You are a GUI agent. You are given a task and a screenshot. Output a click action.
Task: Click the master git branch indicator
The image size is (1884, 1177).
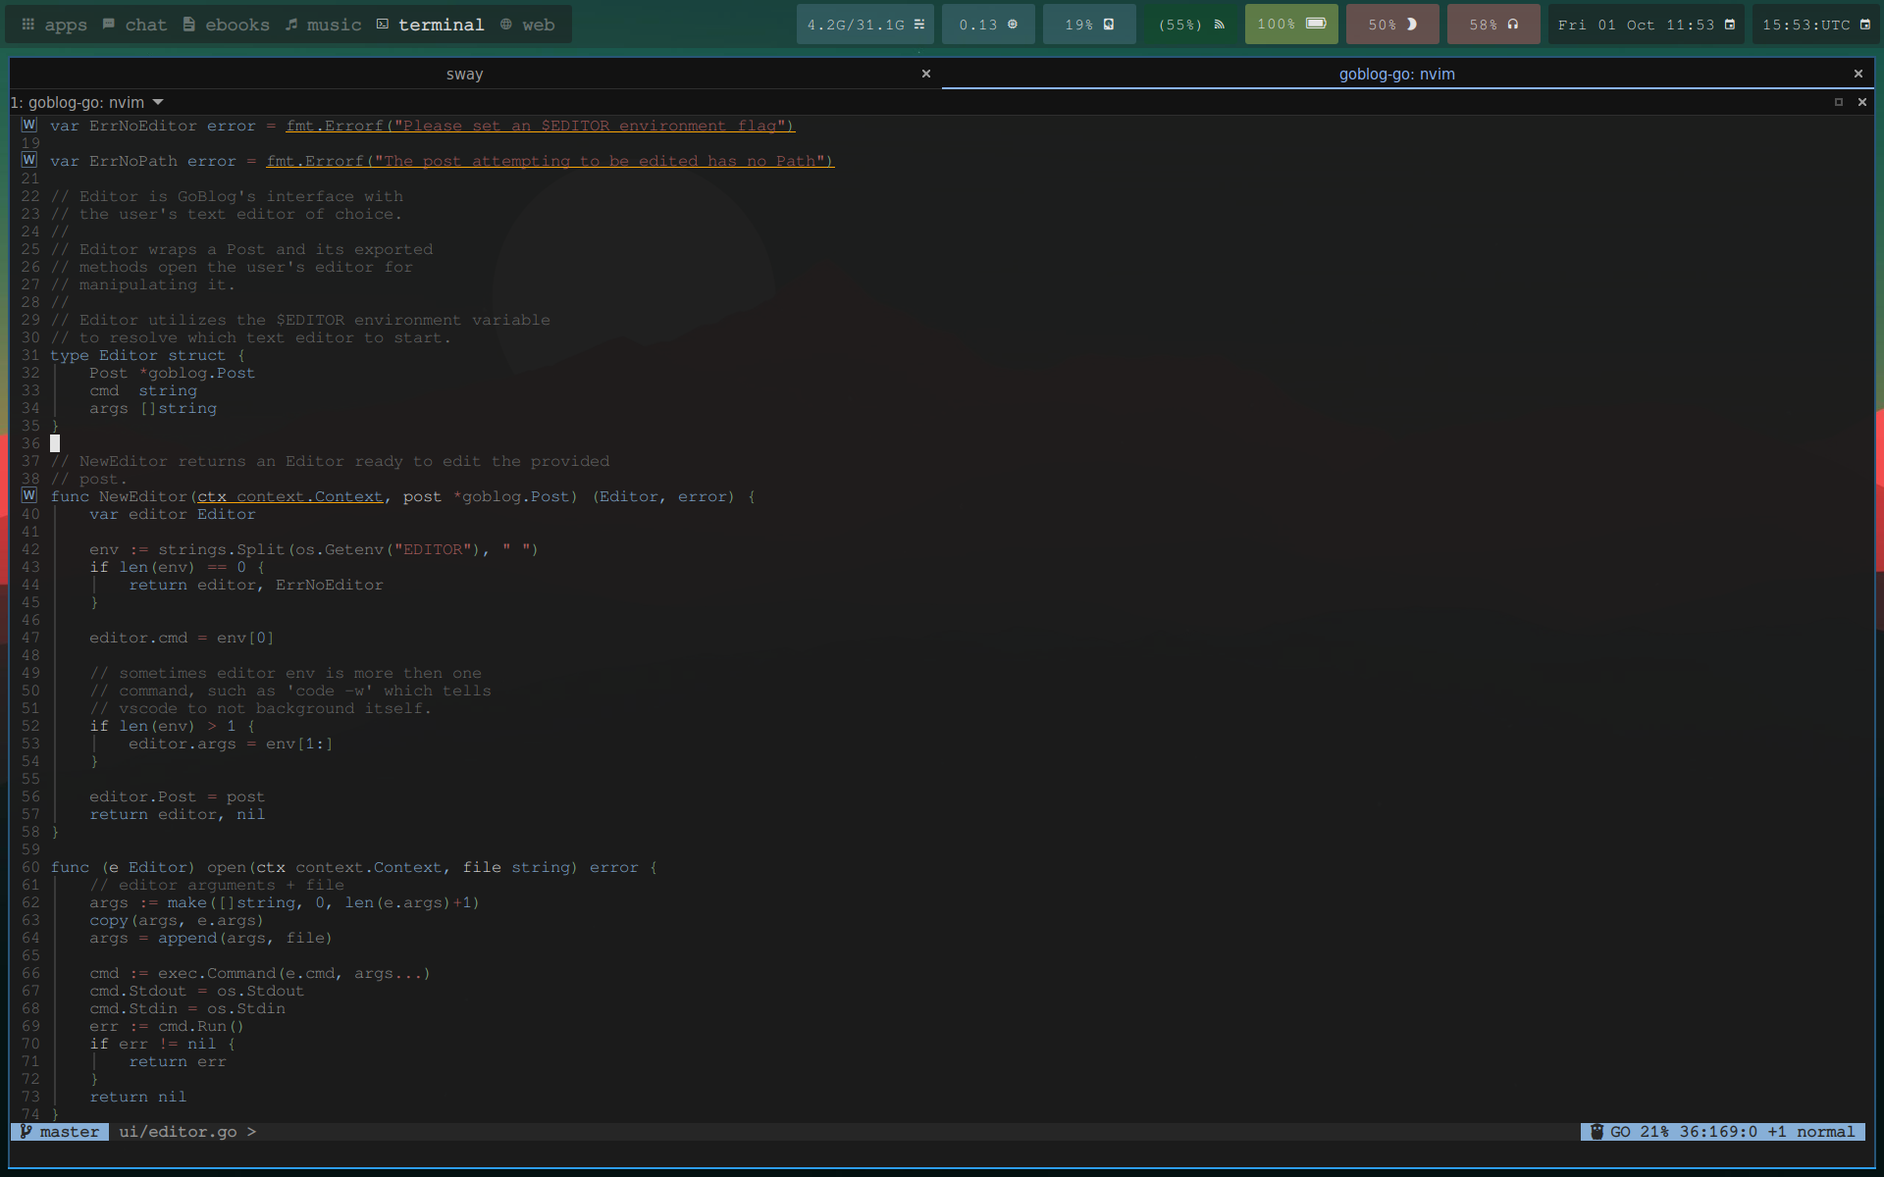[60, 1132]
